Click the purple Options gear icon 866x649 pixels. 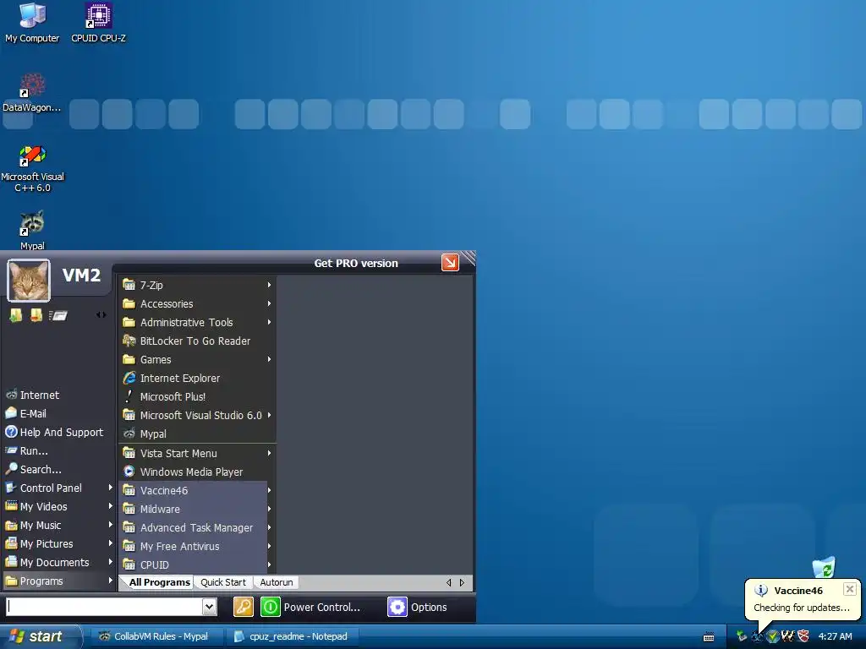pos(397,607)
